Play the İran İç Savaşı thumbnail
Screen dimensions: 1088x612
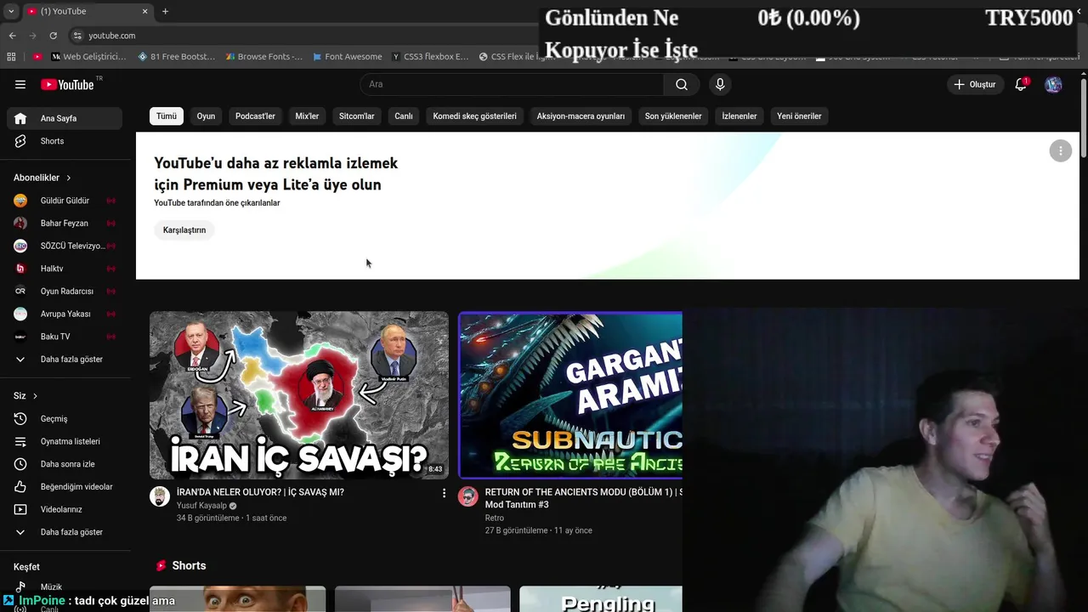tap(299, 395)
